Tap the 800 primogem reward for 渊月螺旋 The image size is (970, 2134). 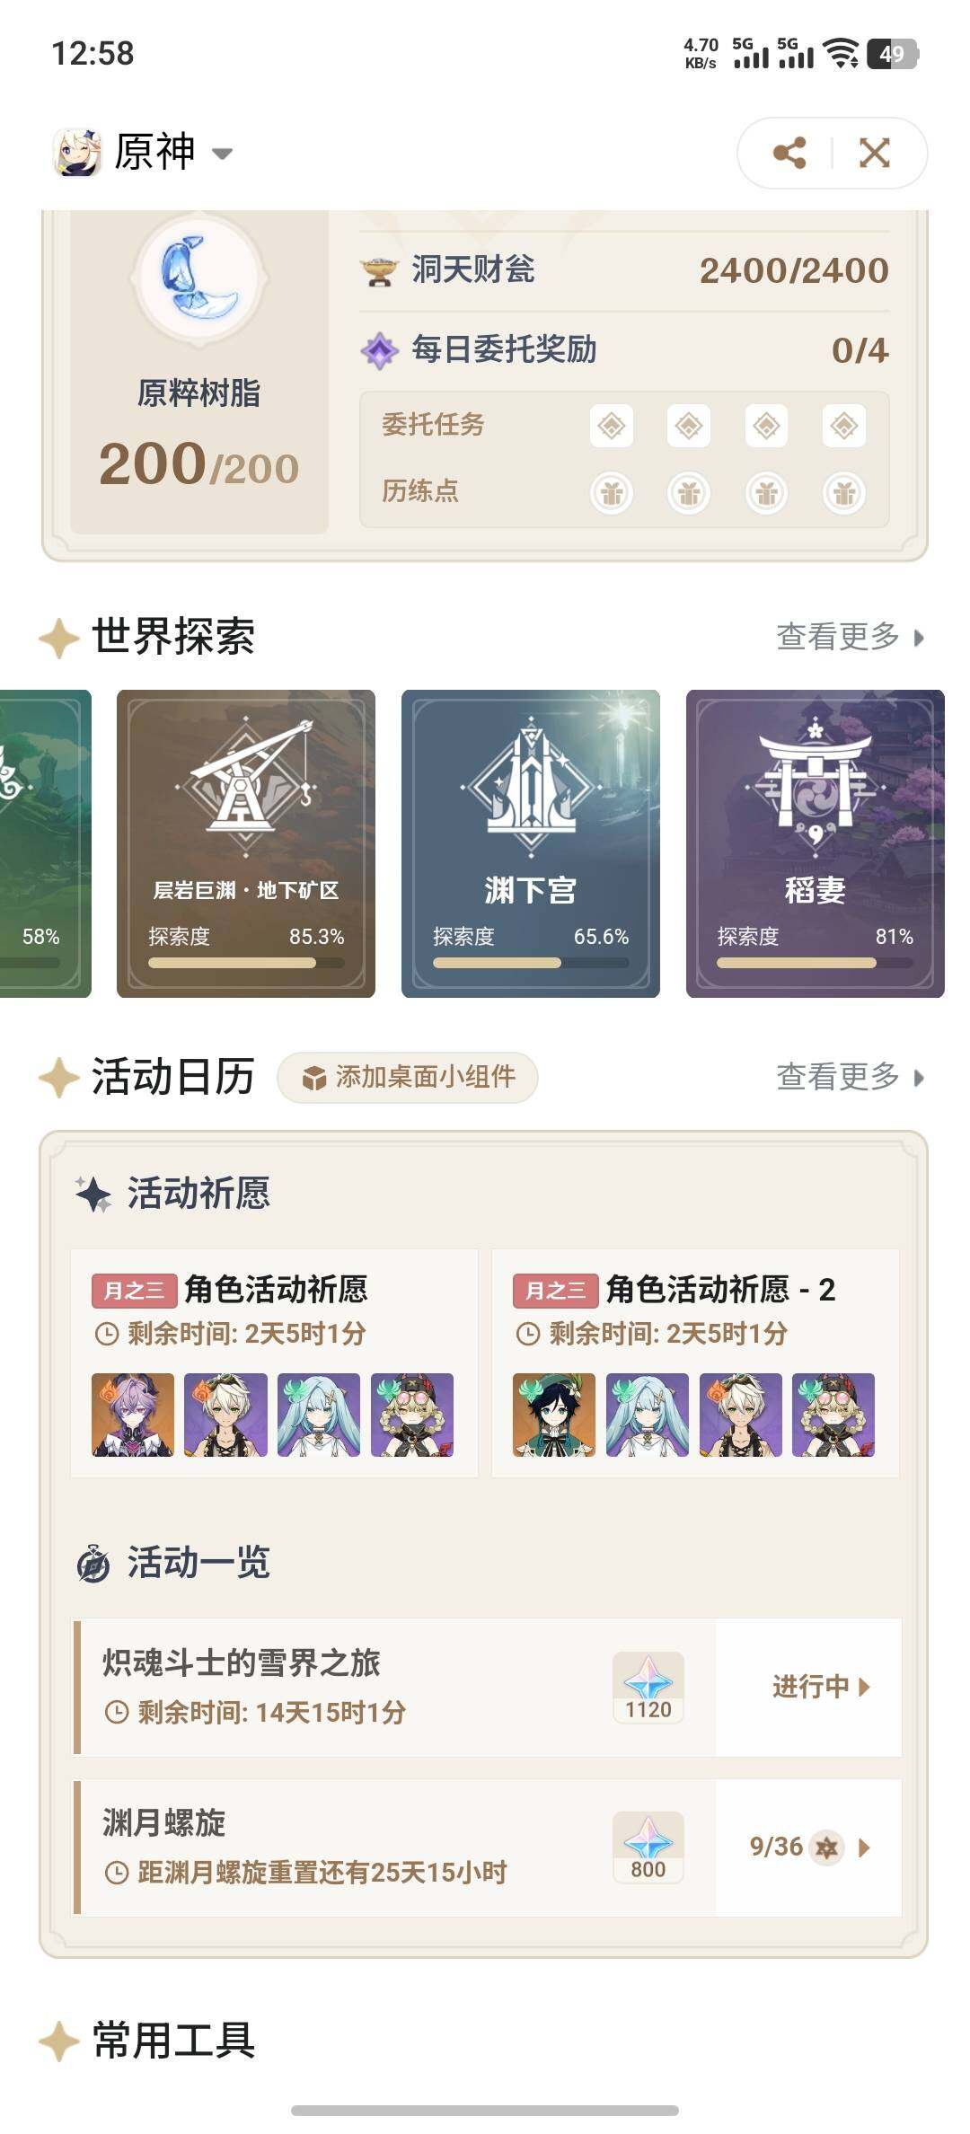(648, 1847)
